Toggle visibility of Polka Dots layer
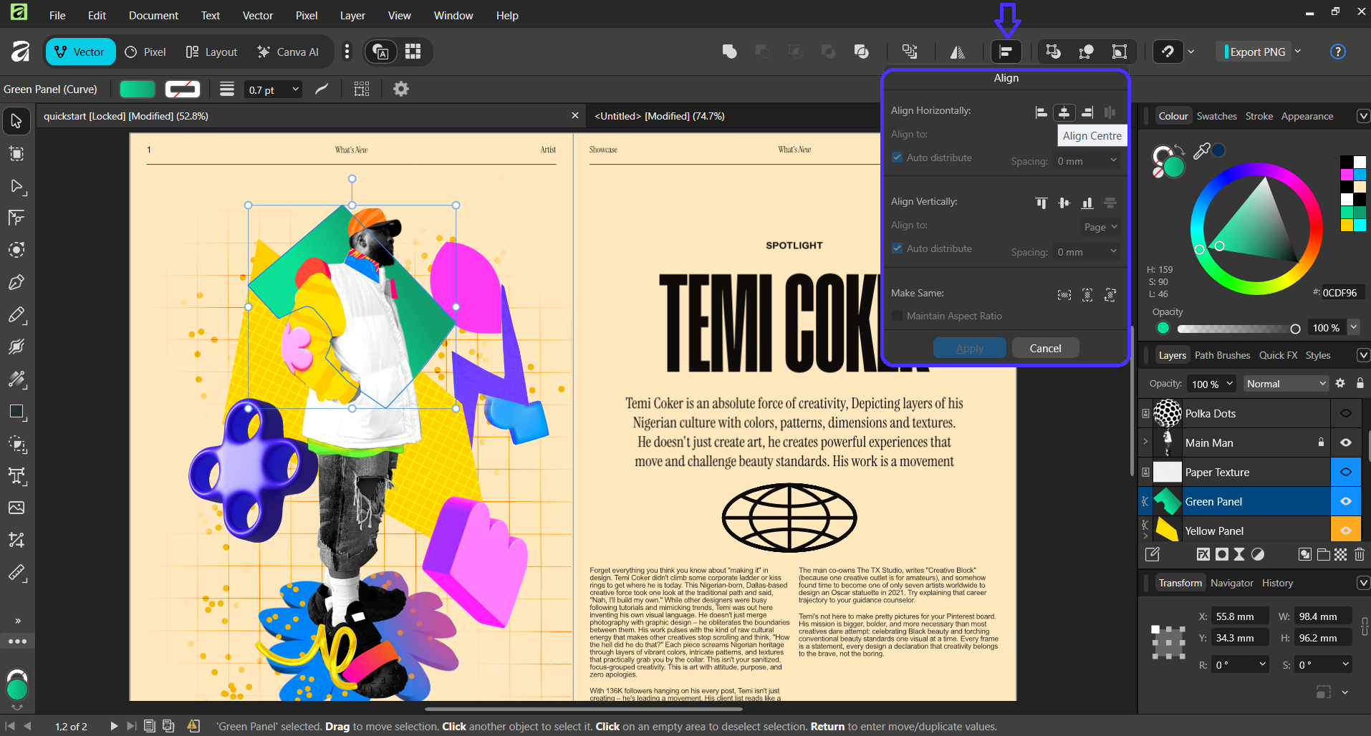Viewport: 1371px width, 736px height. click(x=1345, y=413)
